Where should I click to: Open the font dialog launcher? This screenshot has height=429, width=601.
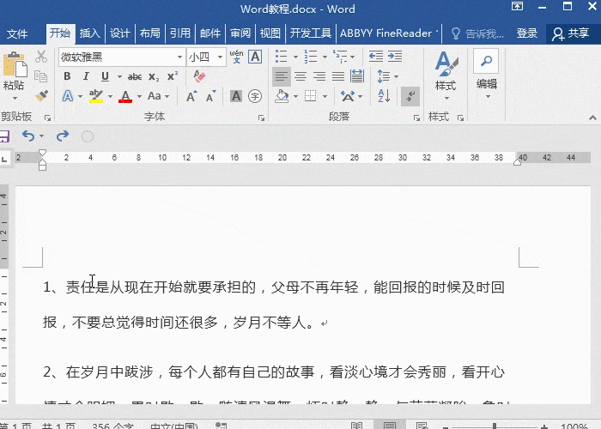point(261,118)
